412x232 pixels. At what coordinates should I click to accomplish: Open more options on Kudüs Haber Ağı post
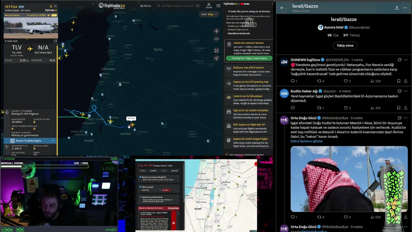[x=406, y=91]
